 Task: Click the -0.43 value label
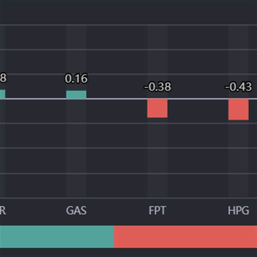tap(238, 87)
